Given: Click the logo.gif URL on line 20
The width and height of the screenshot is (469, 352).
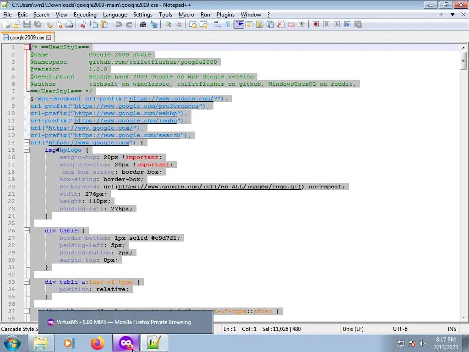Looking at the screenshot, I should pos(210,187).
